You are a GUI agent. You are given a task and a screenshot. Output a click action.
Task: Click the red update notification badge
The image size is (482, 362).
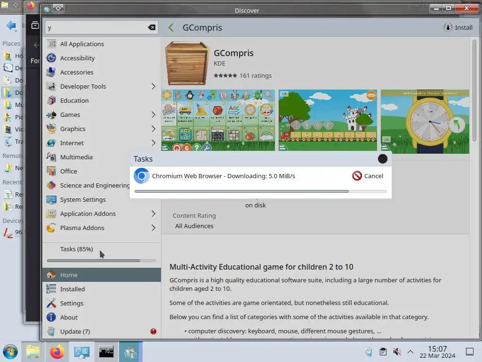pos(153,331)
